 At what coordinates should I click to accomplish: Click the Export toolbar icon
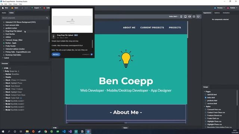(32, 8)
